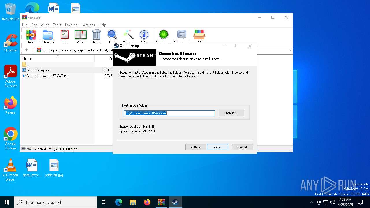
Task: Click the Steam taskbar icon
Action: tap(175, 202)
